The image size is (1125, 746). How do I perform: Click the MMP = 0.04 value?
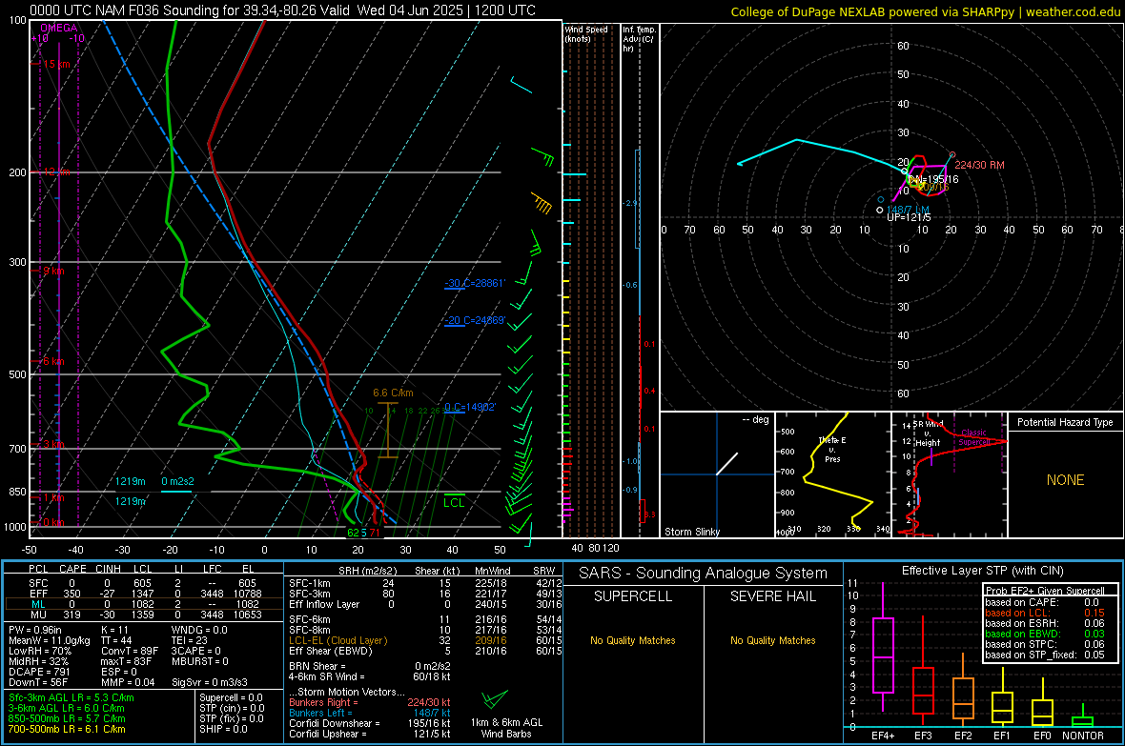pyautogui.click(x=129, y=683)
